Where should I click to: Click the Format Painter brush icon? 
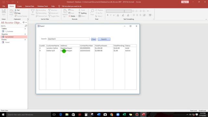[x=16, y=16]
